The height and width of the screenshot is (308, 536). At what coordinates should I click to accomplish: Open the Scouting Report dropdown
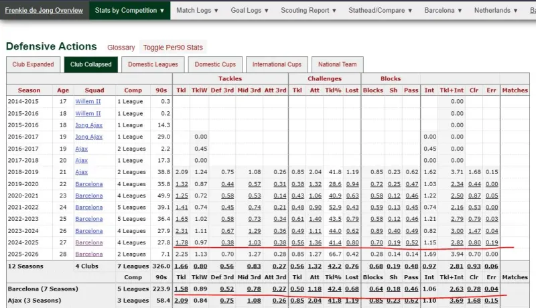coord(309,11)
